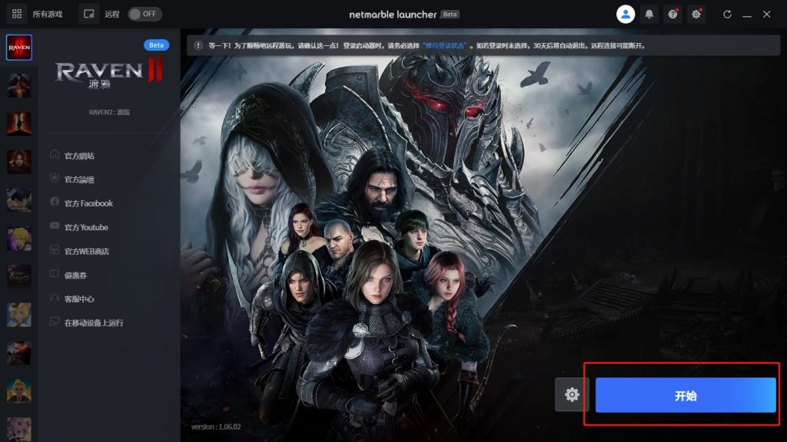The height and width of the screenshot is (442, 787).
Task: Close the netmarble launcher window
Action: tap(766, 14)
